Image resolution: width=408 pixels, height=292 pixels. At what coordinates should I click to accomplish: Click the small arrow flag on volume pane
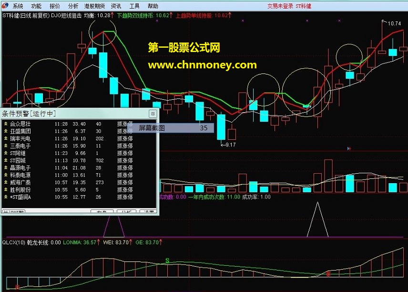[x=349, y=148]
